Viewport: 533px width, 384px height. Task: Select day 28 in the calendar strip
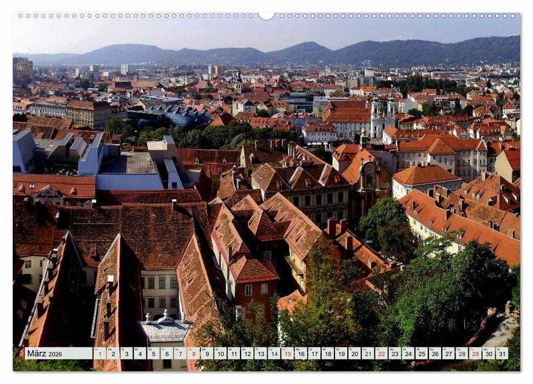tap(462, 353)
